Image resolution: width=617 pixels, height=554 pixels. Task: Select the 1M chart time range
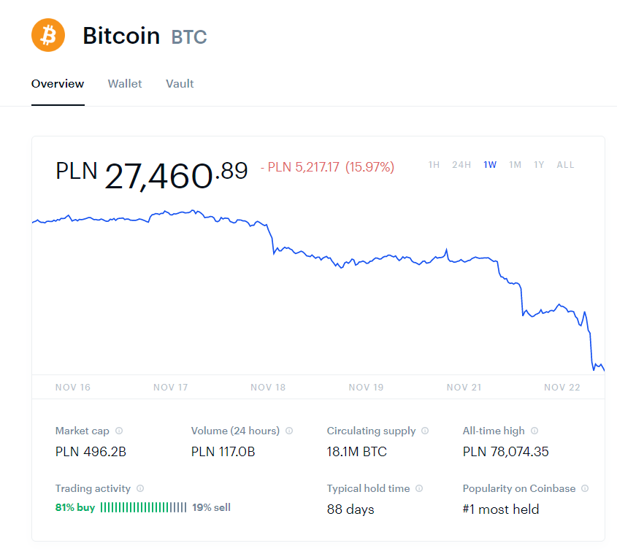pyautogui.click(x=516, y=165)
